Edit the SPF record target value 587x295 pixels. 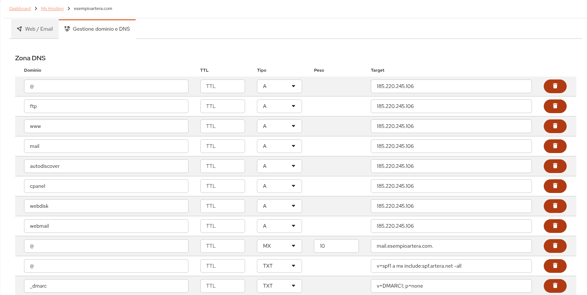451,266
